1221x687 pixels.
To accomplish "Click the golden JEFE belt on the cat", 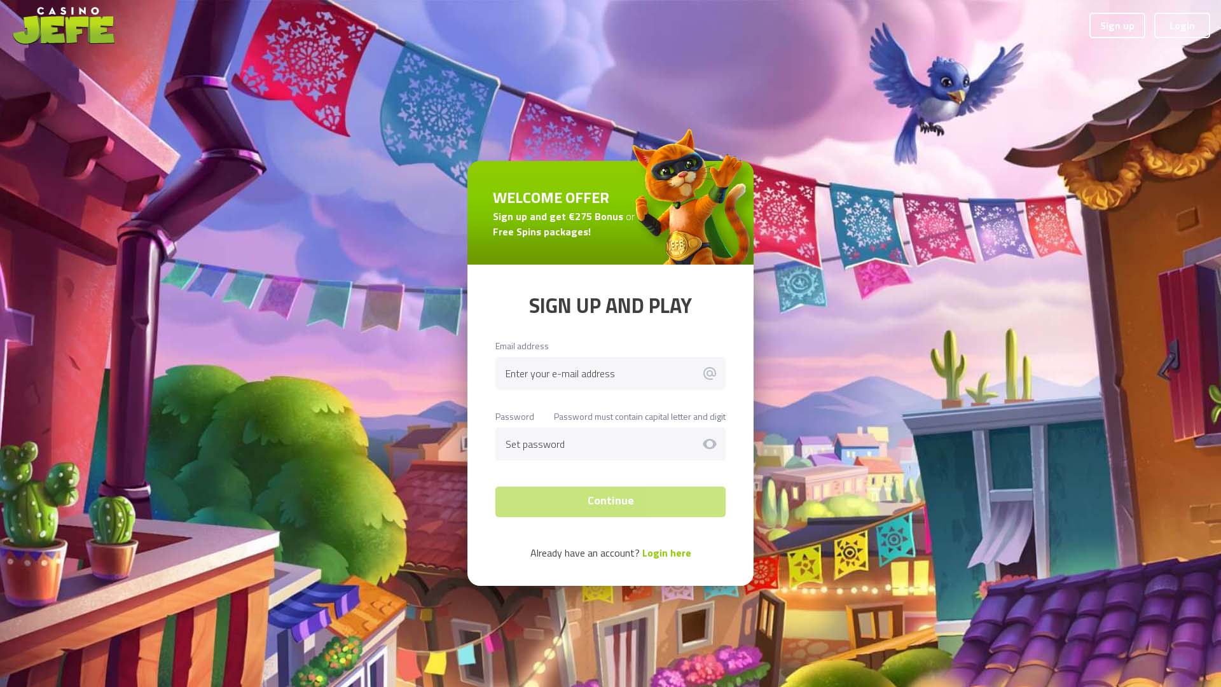I will tap(677, 245).
